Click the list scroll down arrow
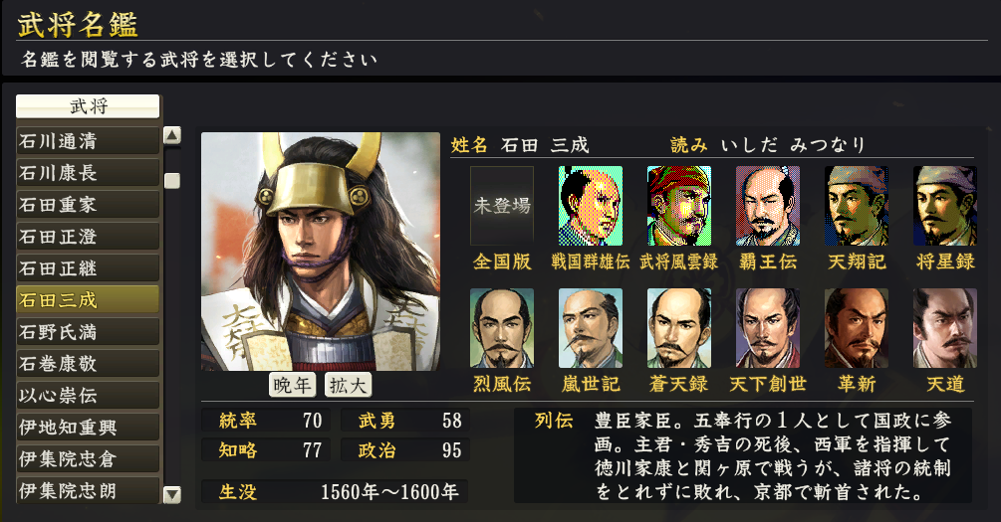This screenshot has width=1001, height=522. click(x=172, y=494)
